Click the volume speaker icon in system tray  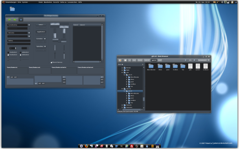[x=222, y=2]
